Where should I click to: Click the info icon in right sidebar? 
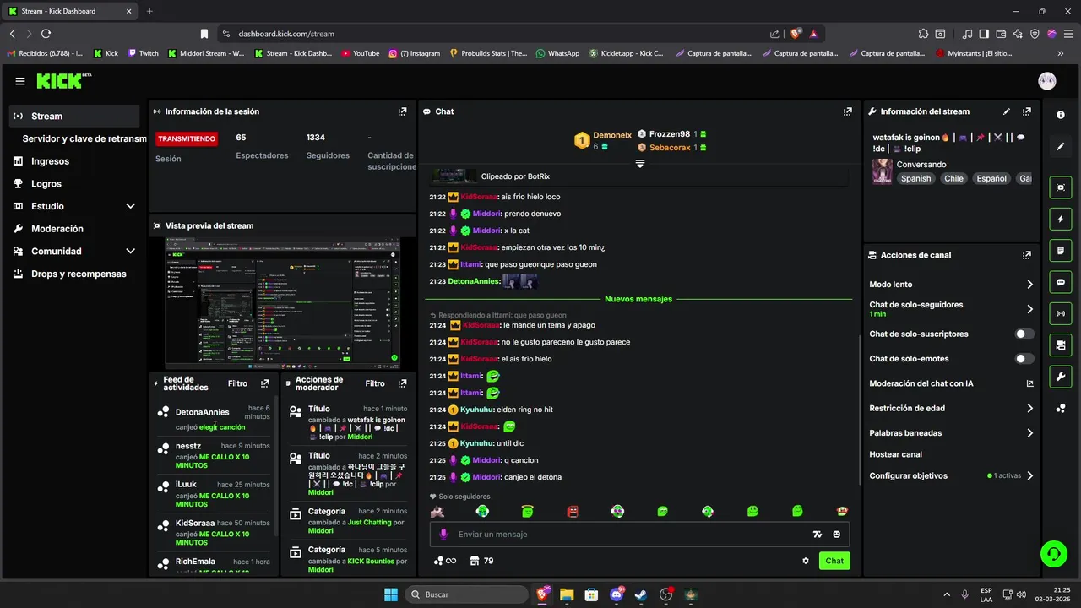(1061, 115)
